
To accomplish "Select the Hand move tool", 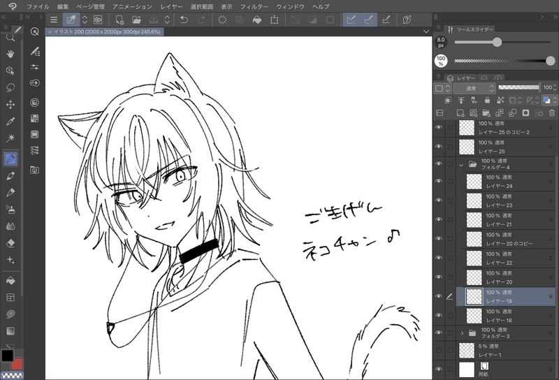I will pyautogui.click(x=10, y=54).
